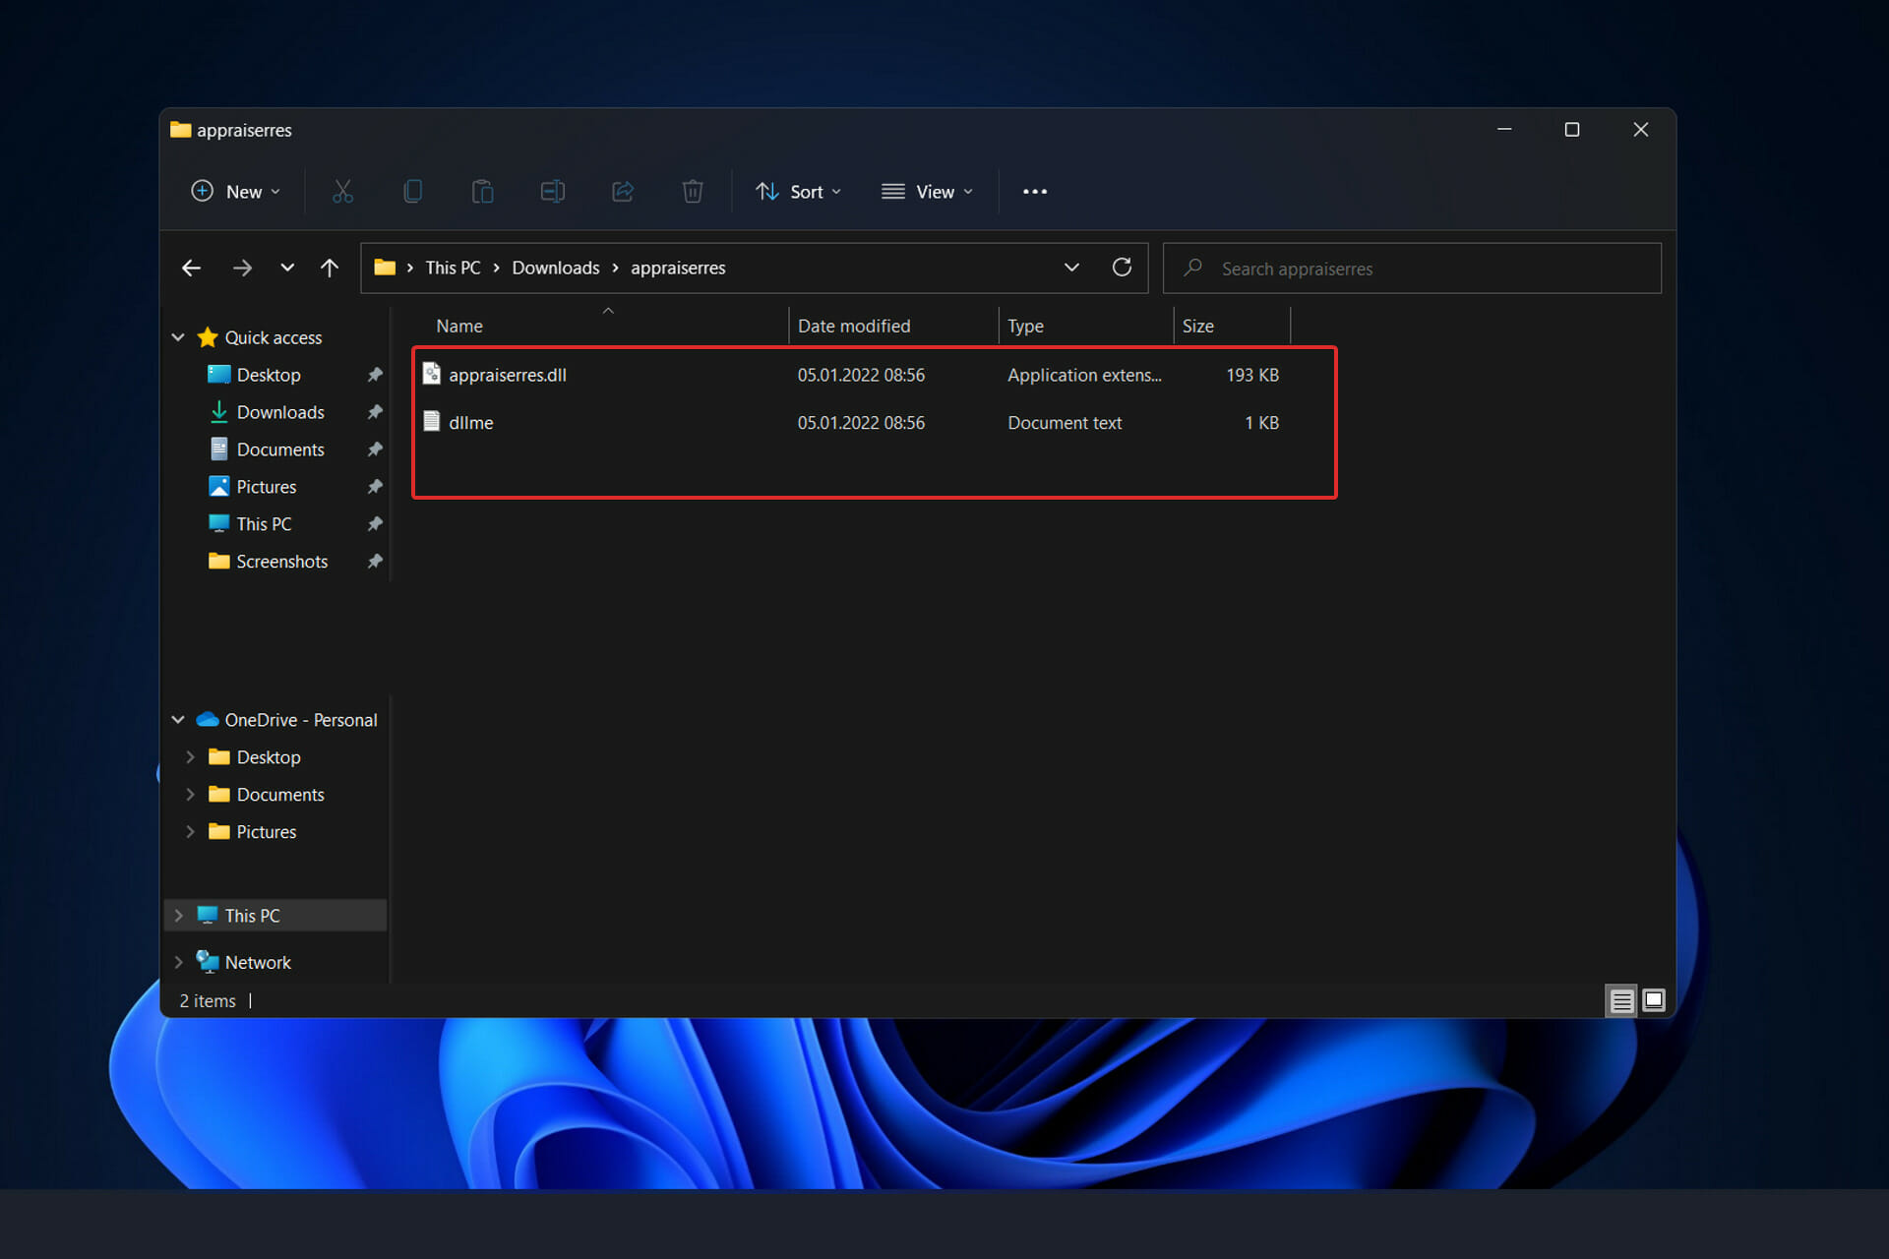Click Downloads in the breadcrumb path
The image size is (1889, 1259).
coord(555,268)
